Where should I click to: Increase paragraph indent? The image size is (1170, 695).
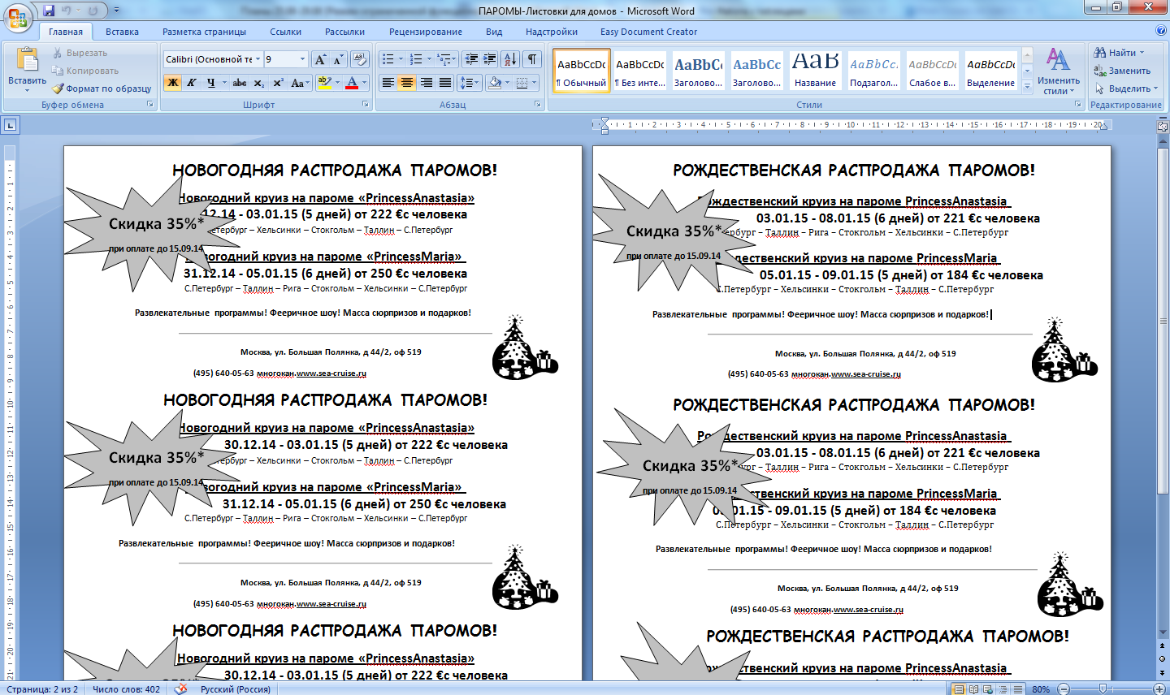point(490,59)
